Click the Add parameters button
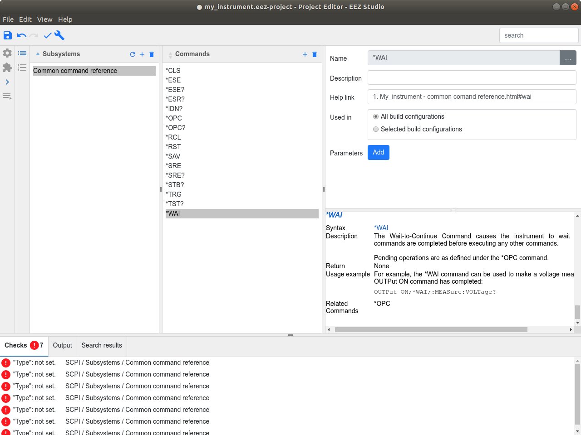This screenshot has width=581, height=435. pyautogui.click(x=379, y=152)
